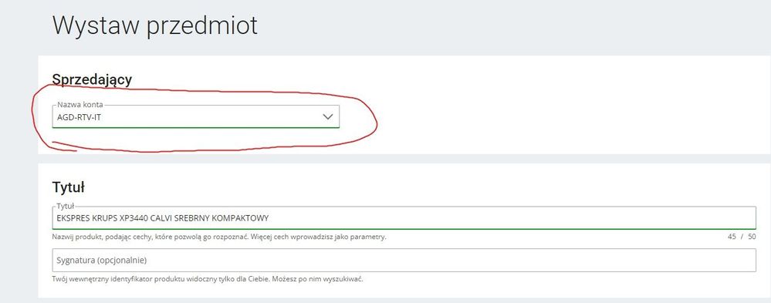Click into the Tytuł text field
This screenshot has width=771, height=303.
(x=404, y=217)
